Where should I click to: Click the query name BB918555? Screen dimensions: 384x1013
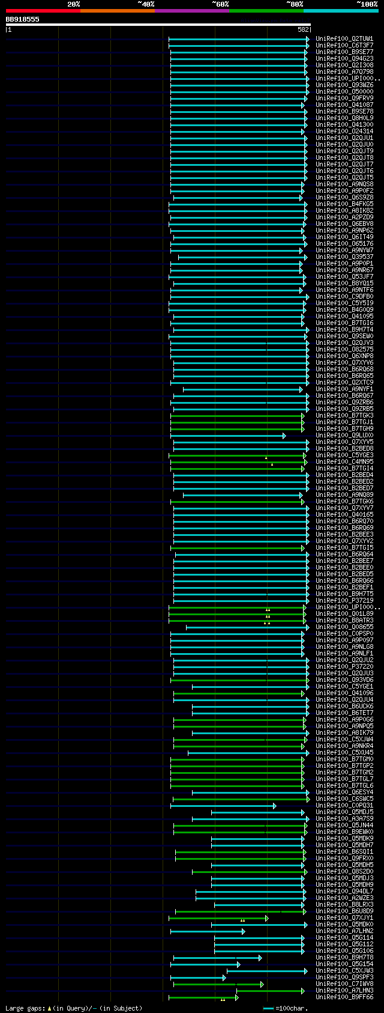click(23, 19)
